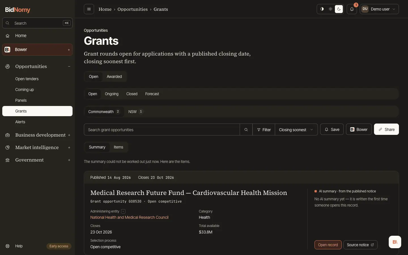Toggle the sidebar menu button
Image resolution: width=408 pixels, height=255 pixels.
tap(89, 9)
